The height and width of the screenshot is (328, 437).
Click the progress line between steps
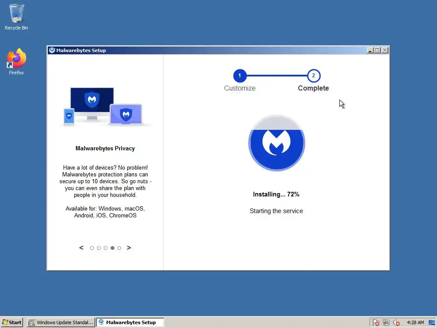click(277, 76)
